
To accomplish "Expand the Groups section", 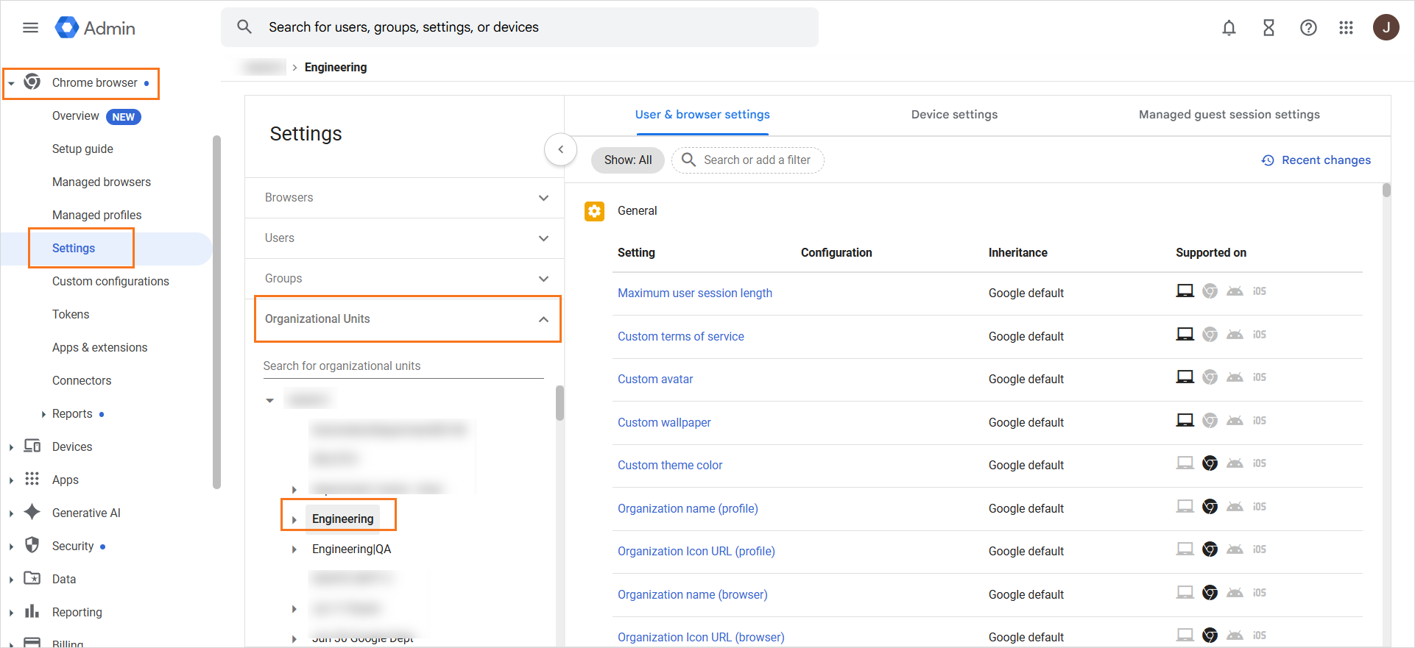I will [x=404, y=279].
